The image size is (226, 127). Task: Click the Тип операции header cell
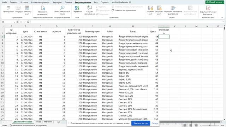[x=92, y=31]
